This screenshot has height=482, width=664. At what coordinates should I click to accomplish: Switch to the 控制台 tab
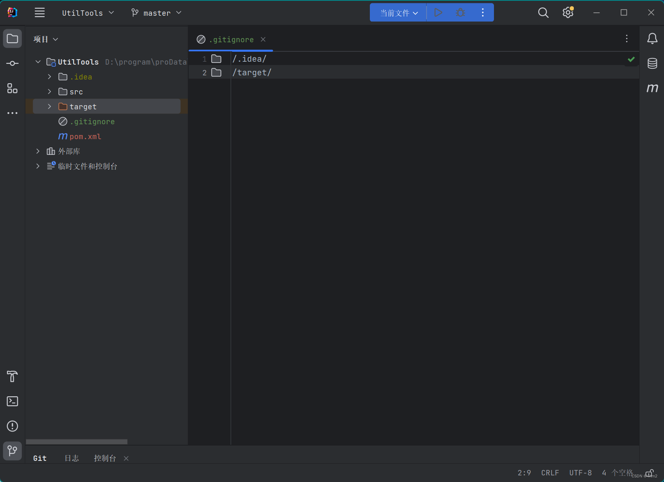105,458
